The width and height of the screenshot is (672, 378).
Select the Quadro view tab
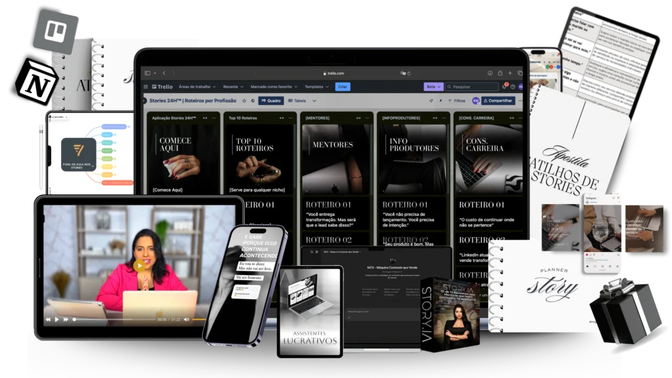coord(270,101)
